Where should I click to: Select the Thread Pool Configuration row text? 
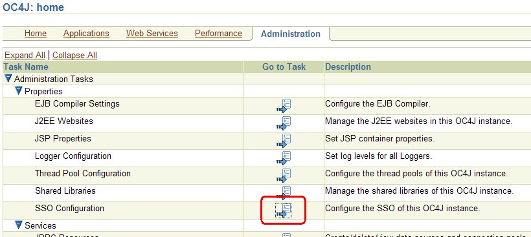pyautogui.click(x=83, y=174)
